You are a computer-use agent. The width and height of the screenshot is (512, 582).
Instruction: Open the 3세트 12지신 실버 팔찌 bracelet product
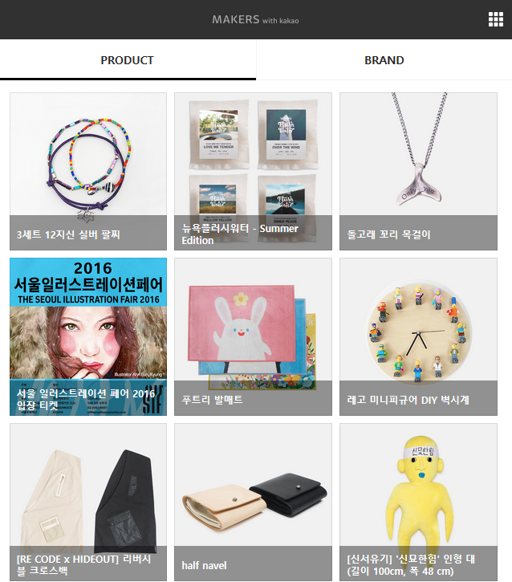88,172
